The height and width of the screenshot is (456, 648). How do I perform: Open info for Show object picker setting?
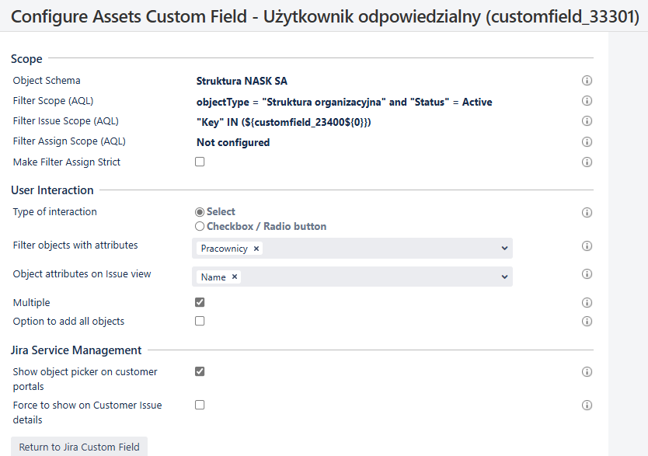(x=587, y=372)
